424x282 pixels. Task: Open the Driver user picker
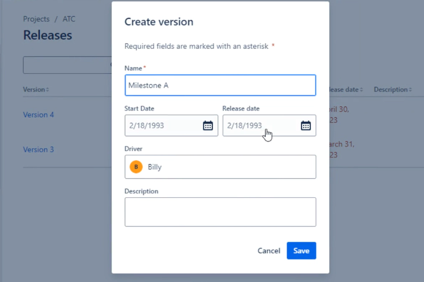(x=220, y=166)
